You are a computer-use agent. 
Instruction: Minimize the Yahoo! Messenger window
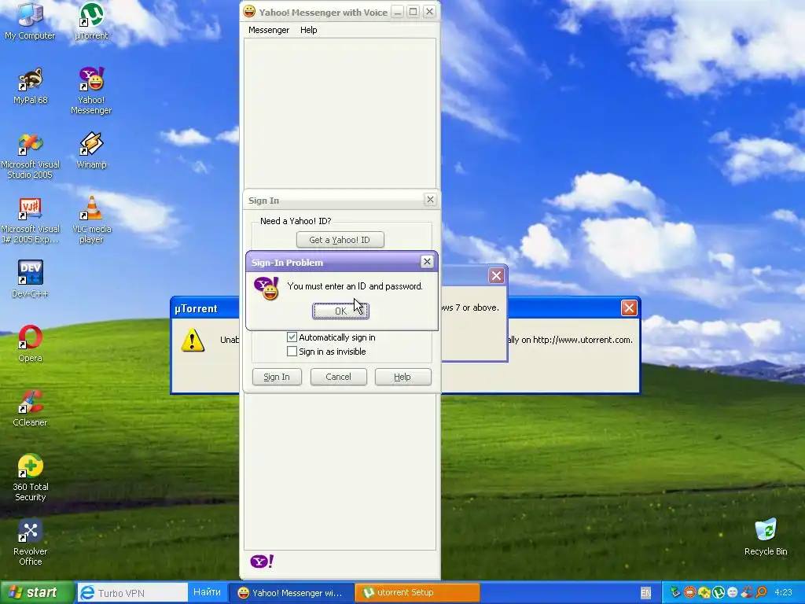pos(397,11)
